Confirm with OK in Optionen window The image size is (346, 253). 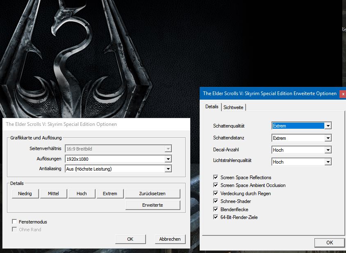130,239
